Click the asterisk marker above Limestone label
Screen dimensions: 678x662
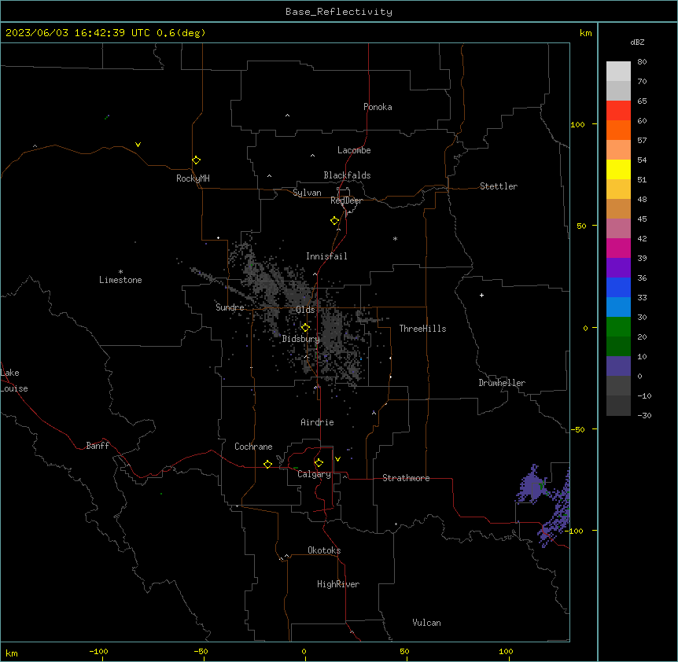coord(120,272)
